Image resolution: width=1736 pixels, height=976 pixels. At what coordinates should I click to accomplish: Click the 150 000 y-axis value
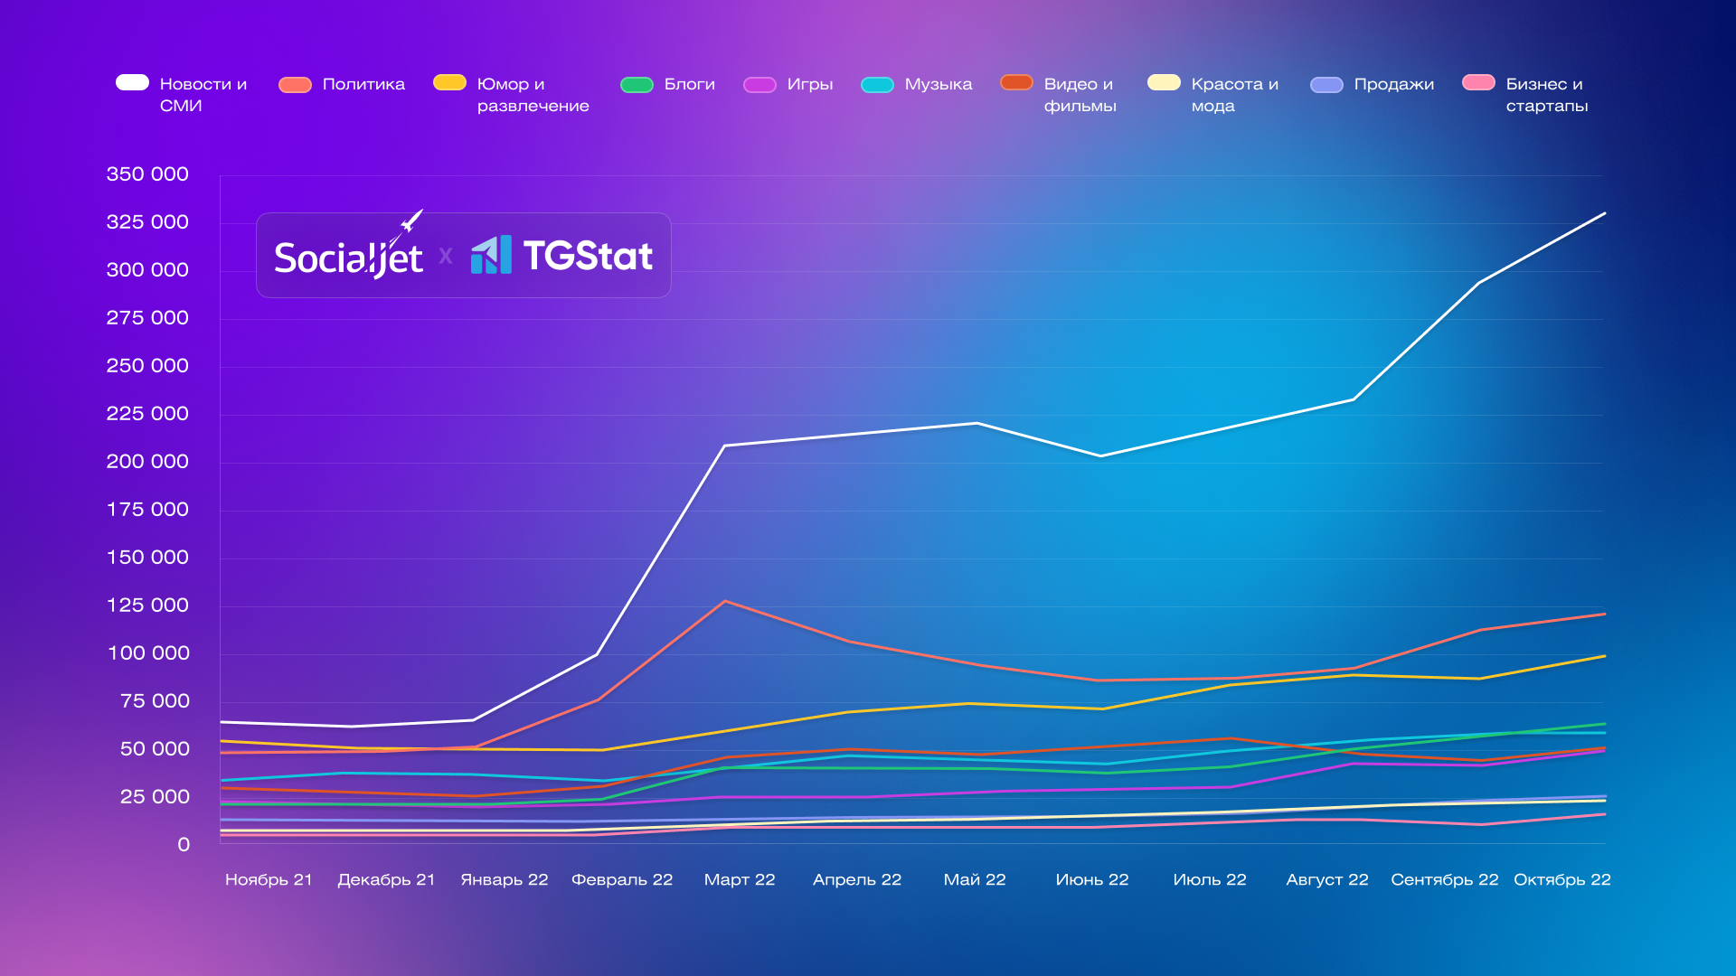[x=147, y=557]
